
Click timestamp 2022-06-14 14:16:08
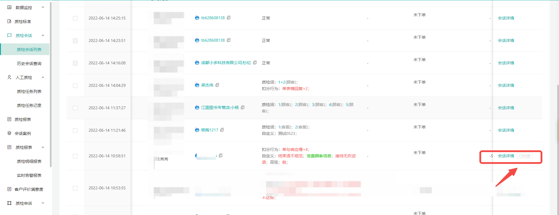pos(107,63)
